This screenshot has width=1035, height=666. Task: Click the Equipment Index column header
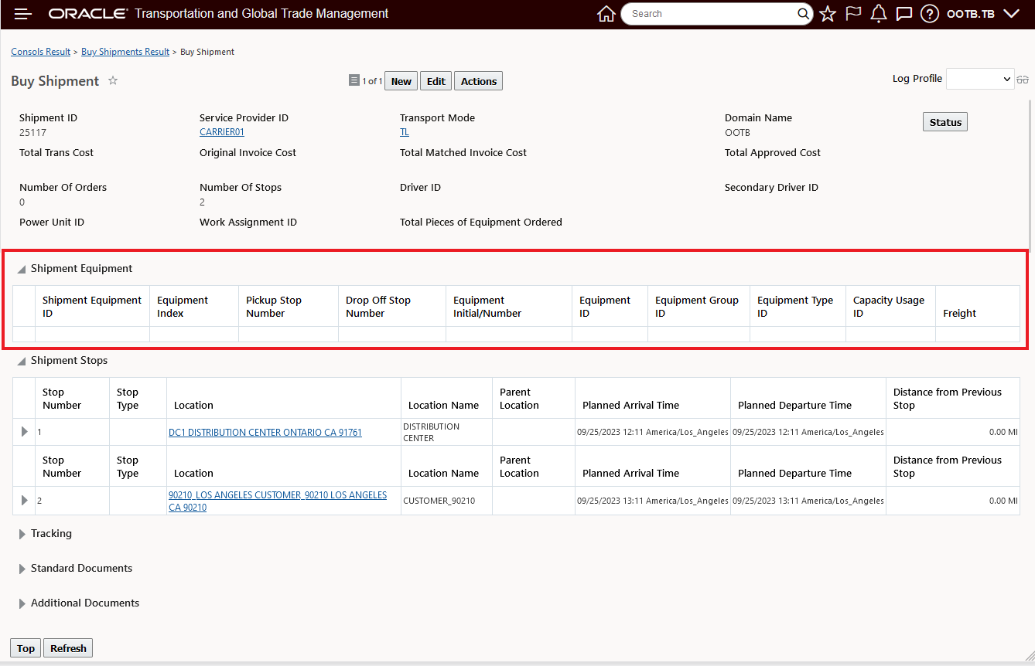click(194, 307)
